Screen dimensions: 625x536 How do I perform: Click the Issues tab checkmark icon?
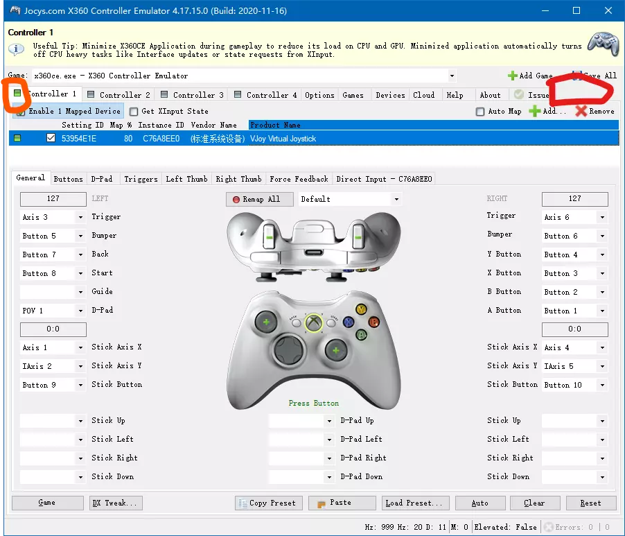coord(518,94)
